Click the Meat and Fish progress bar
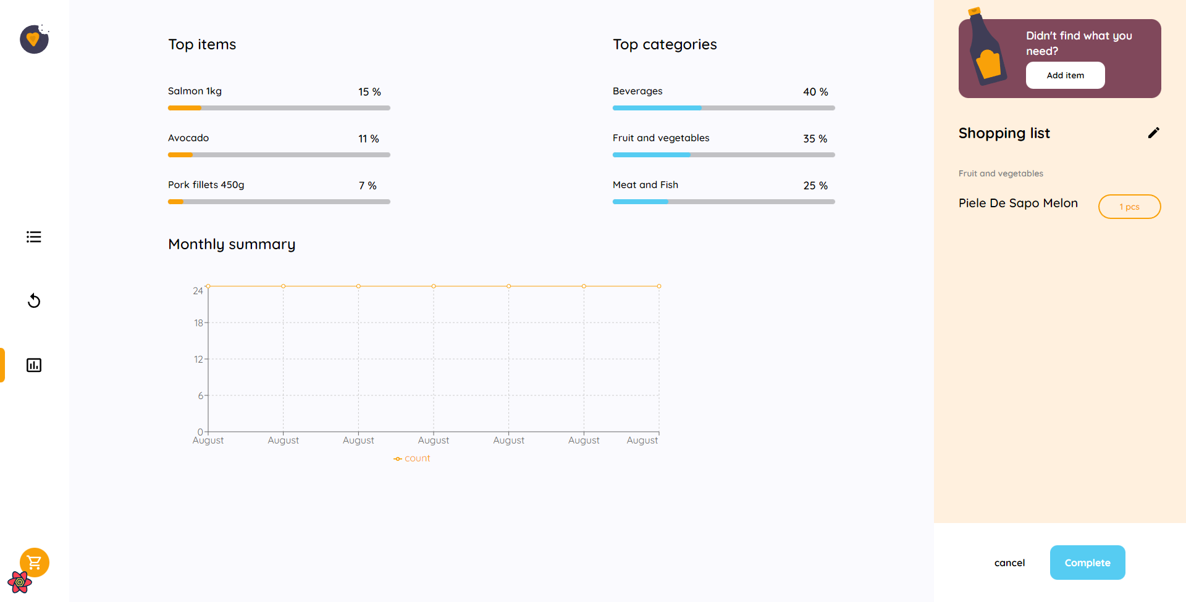Image resolution: width=1186 pixels, height=602 pixels. tap(724, 202)
